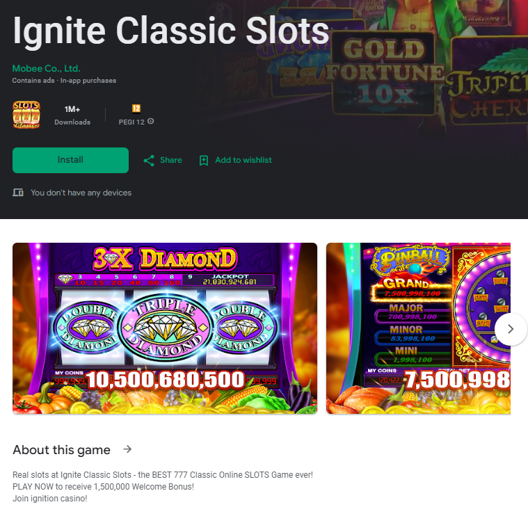
Task: Click the green Install button
Action: 70,160
